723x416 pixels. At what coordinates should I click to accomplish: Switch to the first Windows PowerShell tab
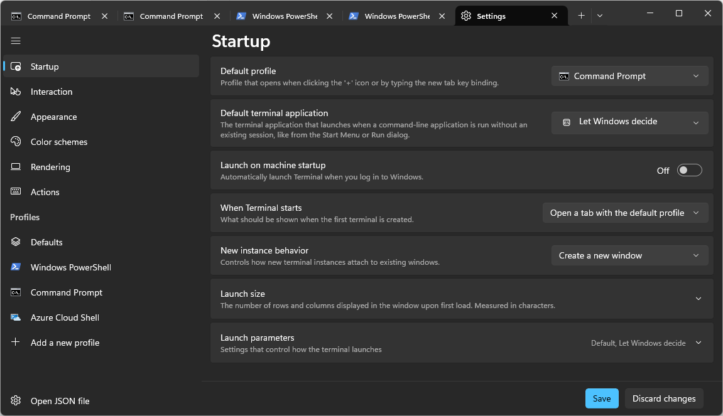(x=283, y=16)
